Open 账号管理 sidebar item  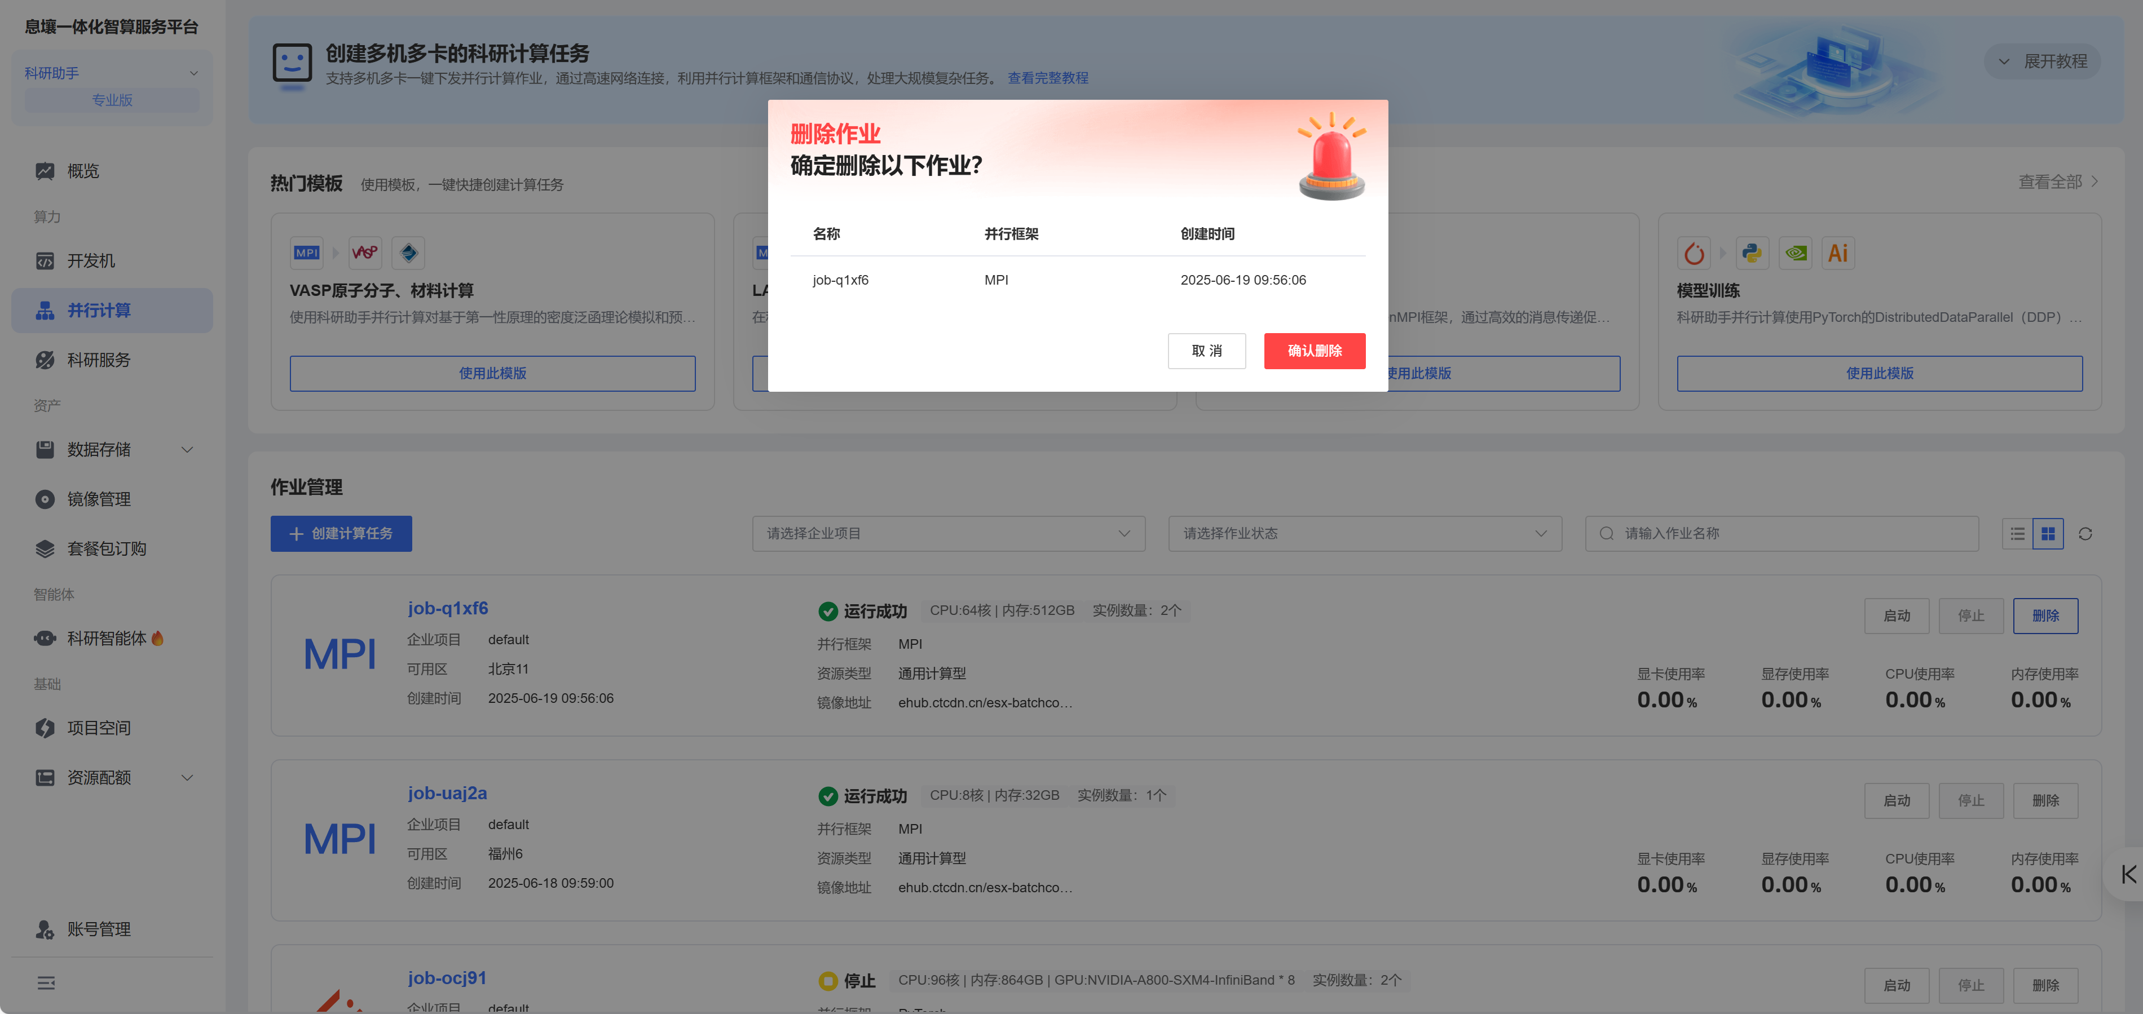click(112, 929)
